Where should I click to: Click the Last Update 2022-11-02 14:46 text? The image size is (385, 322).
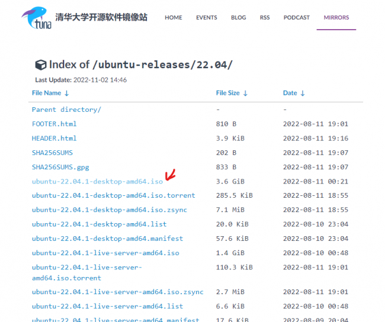tap(81, 80)
